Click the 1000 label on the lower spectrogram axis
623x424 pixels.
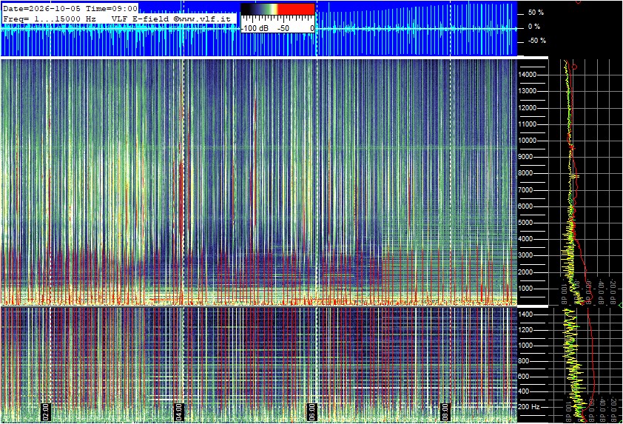tap(525, 346)
